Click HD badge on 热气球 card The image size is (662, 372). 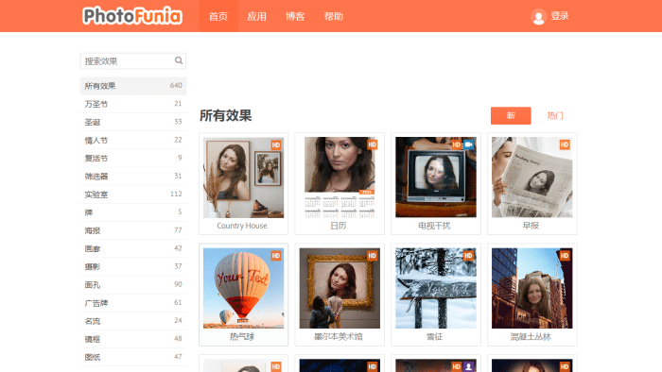[x=276, y=256]
